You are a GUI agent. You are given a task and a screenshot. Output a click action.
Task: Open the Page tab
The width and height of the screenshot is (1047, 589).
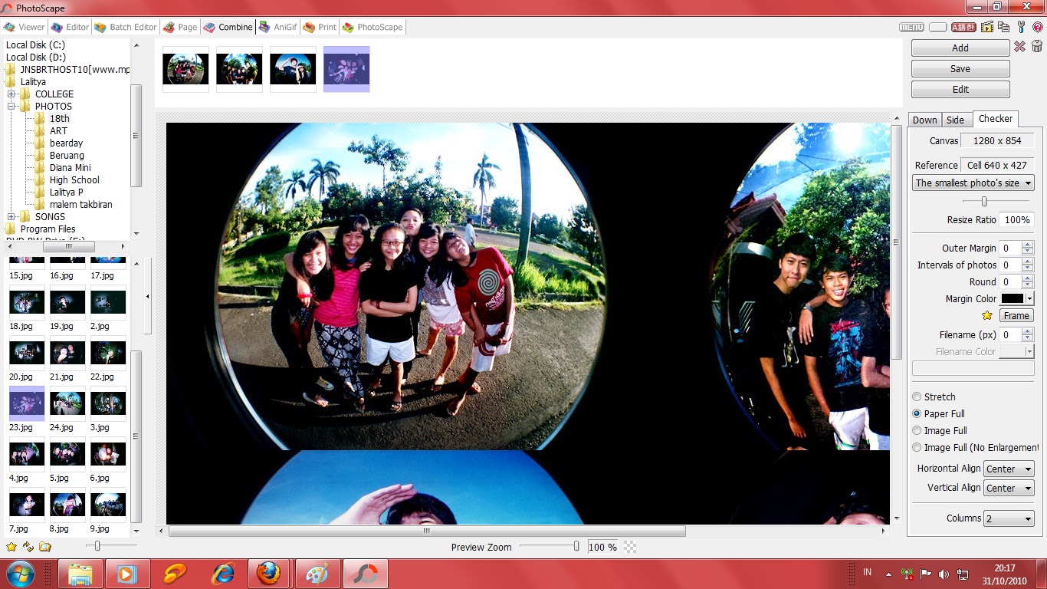coord(180,27)
